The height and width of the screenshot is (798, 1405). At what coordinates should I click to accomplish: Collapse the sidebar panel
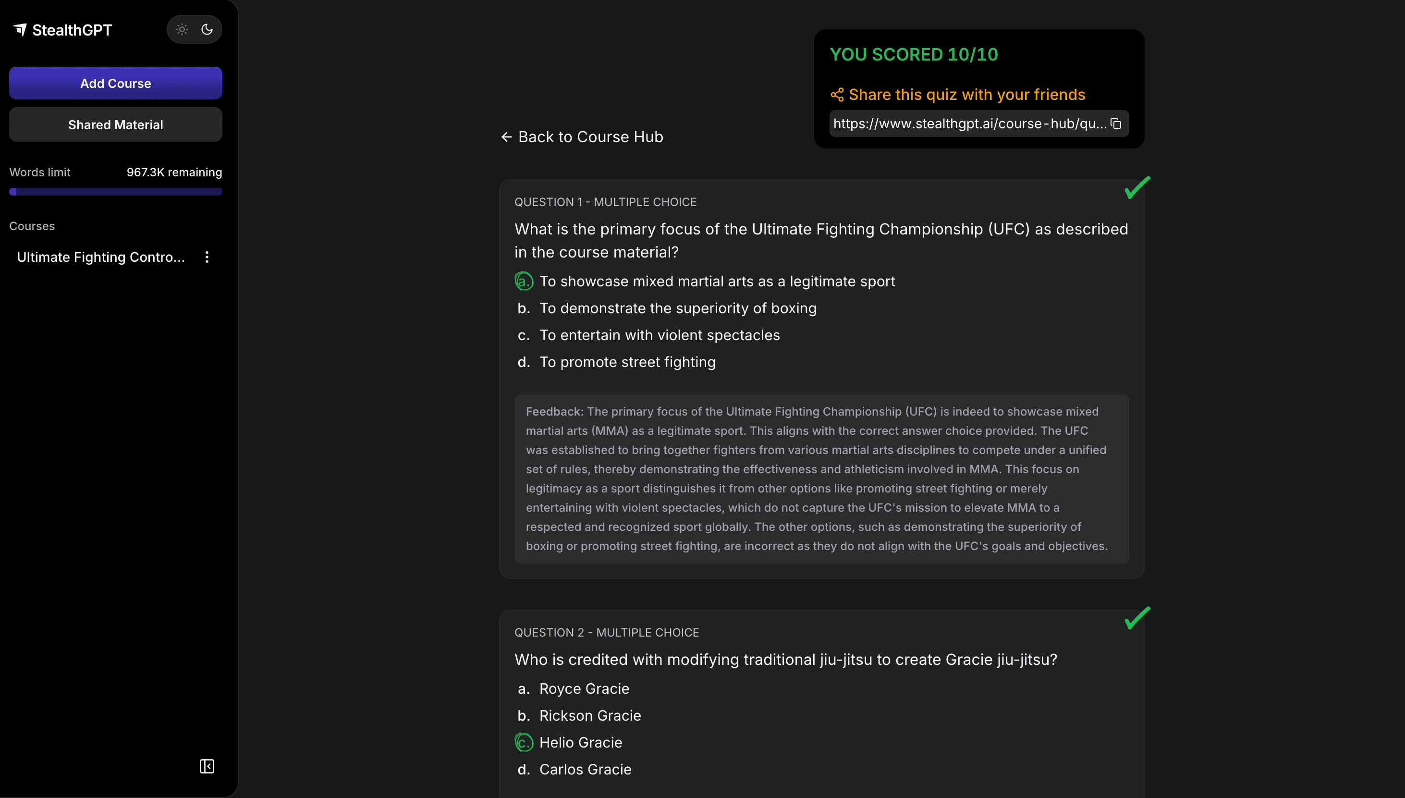pyautogui.click(x=207, y=766)
